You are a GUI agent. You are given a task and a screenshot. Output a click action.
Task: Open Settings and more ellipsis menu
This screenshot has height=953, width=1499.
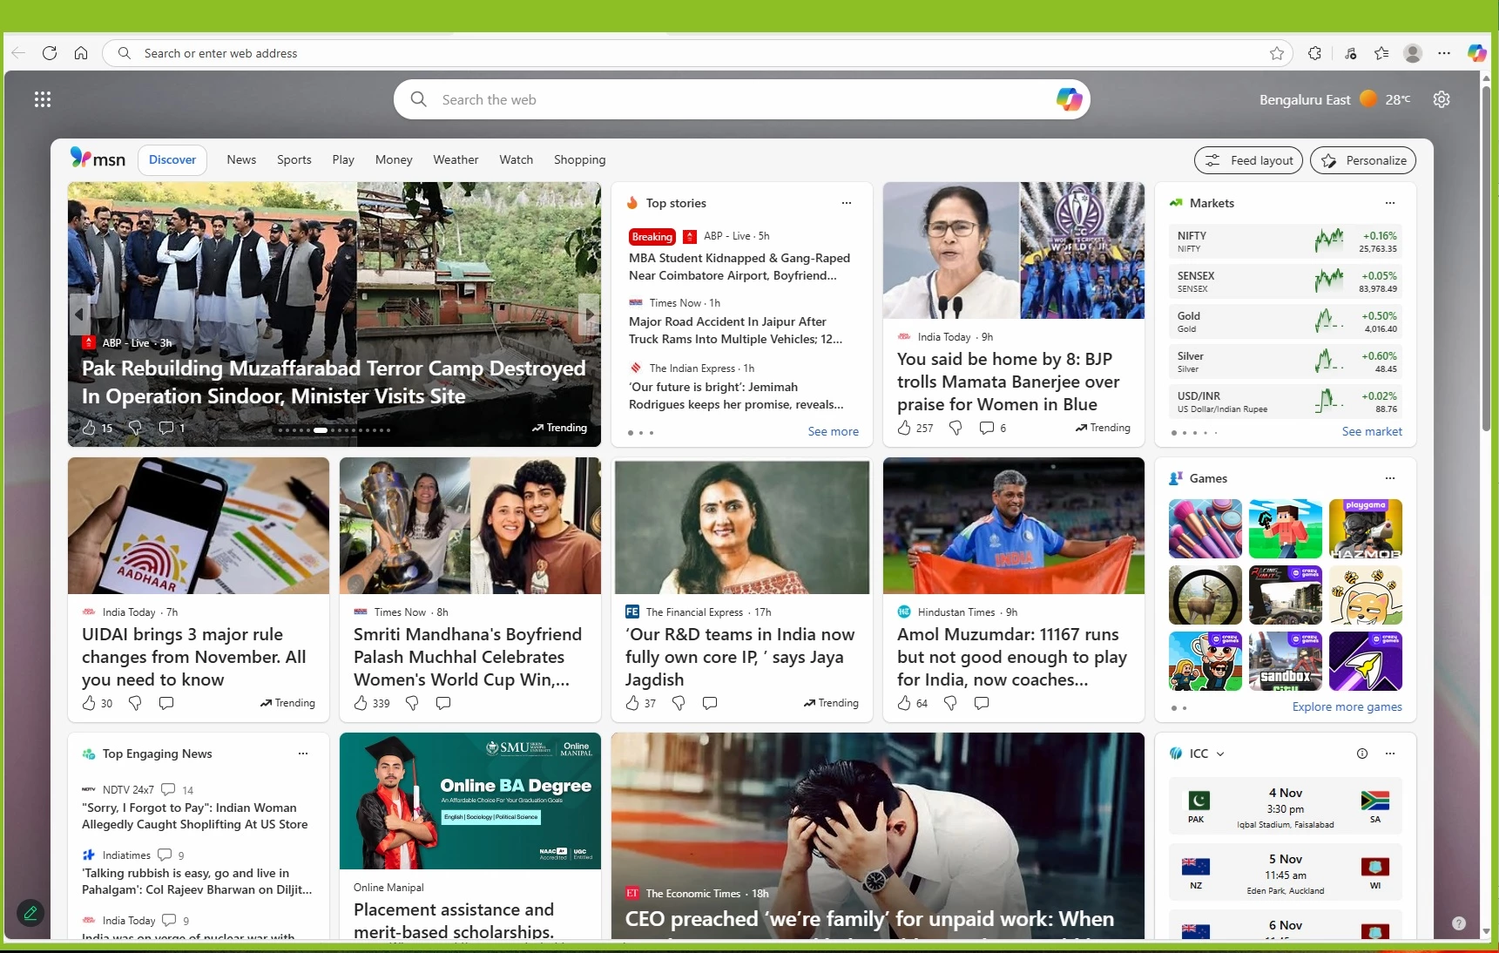1444,53
